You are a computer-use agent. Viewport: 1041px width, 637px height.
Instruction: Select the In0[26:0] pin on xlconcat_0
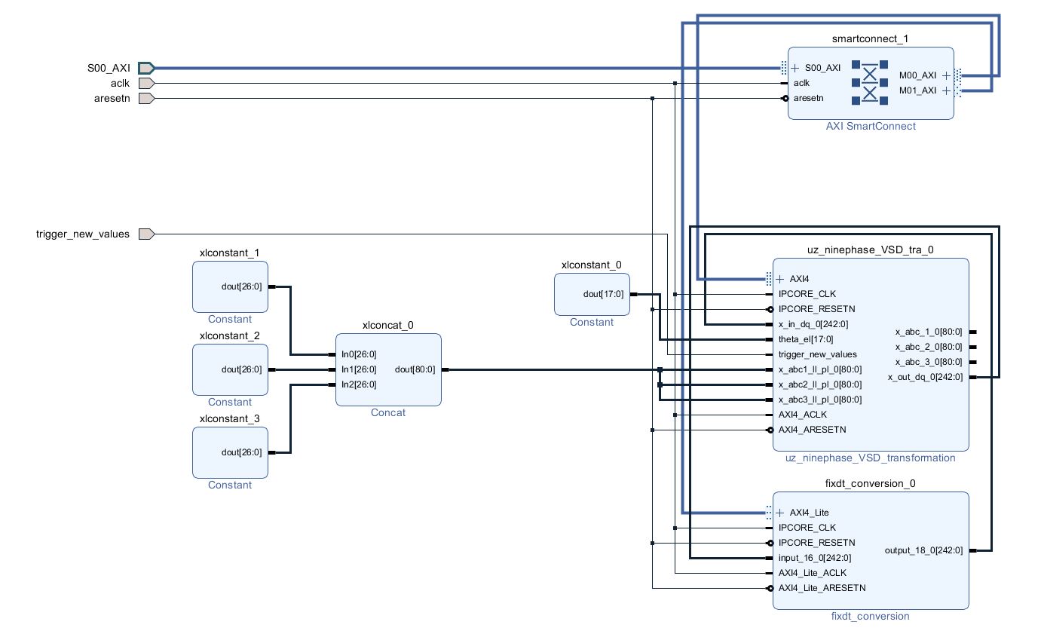coord(359,354)
